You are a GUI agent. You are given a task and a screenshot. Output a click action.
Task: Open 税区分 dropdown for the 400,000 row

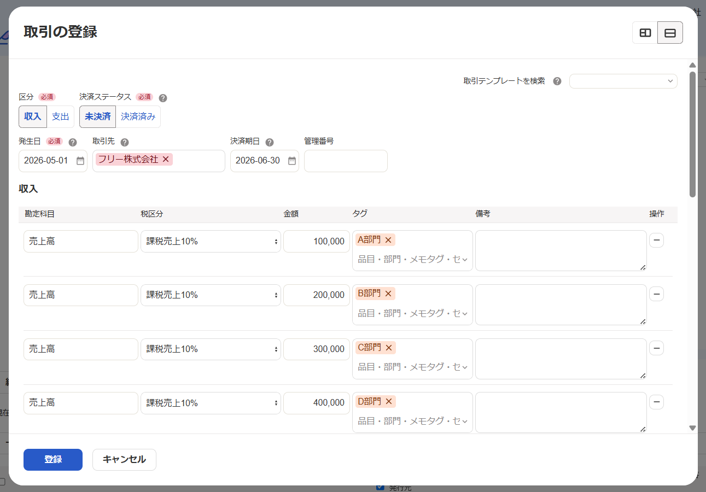[x=211, y=403]
